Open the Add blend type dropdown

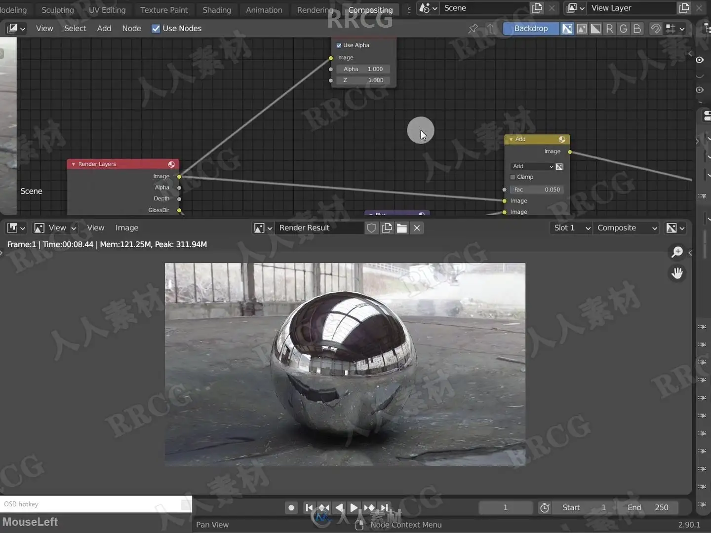[x=532, y=166]
